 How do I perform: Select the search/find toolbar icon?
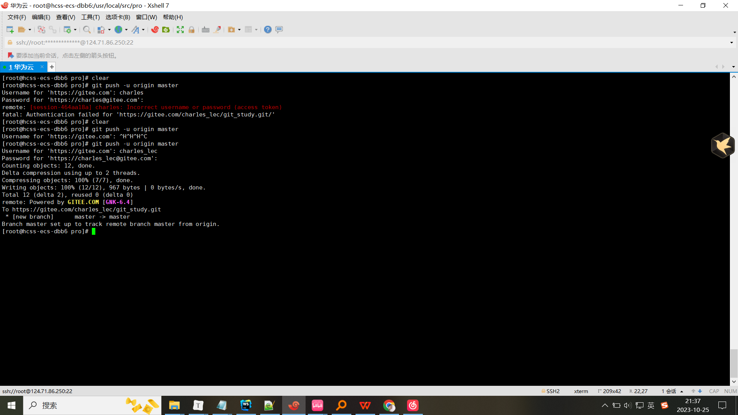coord(86,29)
